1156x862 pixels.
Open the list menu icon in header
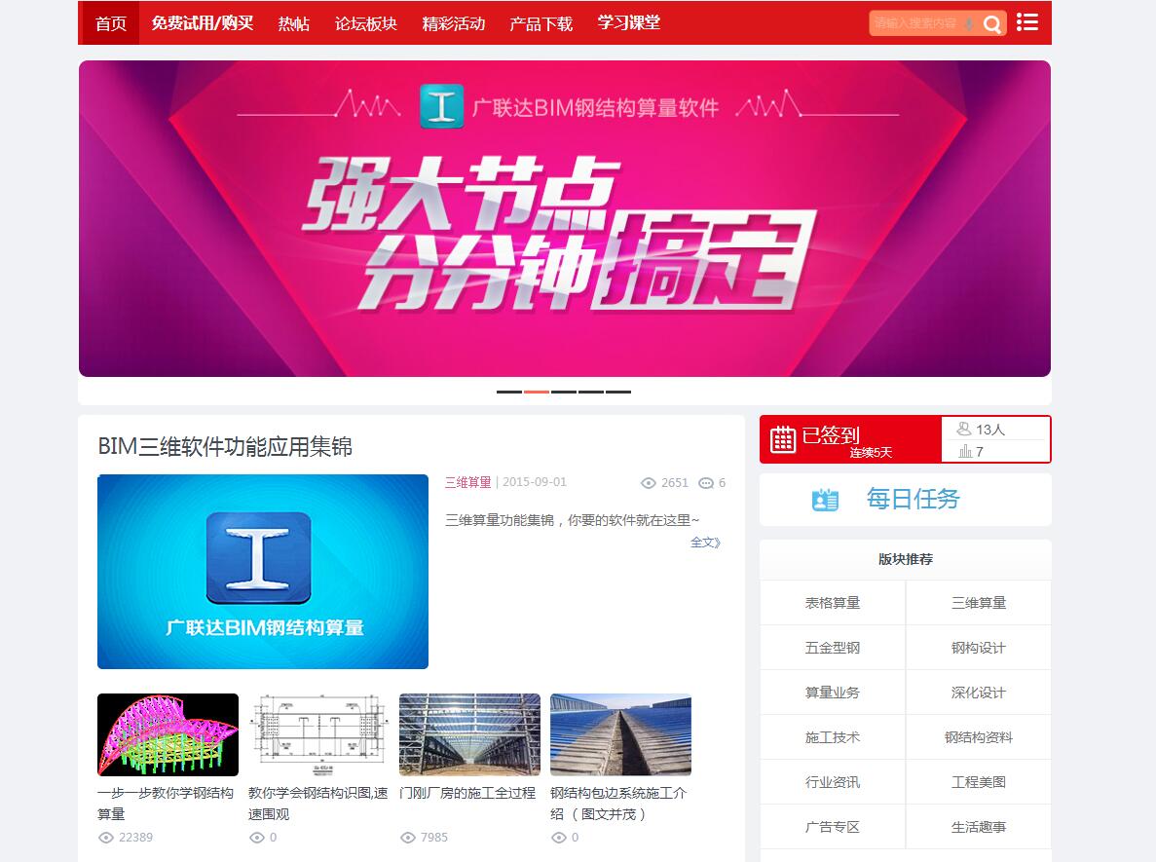(1027, 22)
